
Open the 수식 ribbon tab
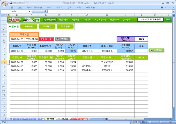pyautogui.click(x=49, y=7)
